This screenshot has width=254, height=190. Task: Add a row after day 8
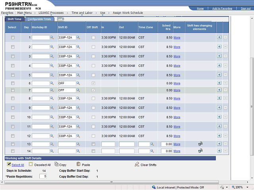(219, 98)
